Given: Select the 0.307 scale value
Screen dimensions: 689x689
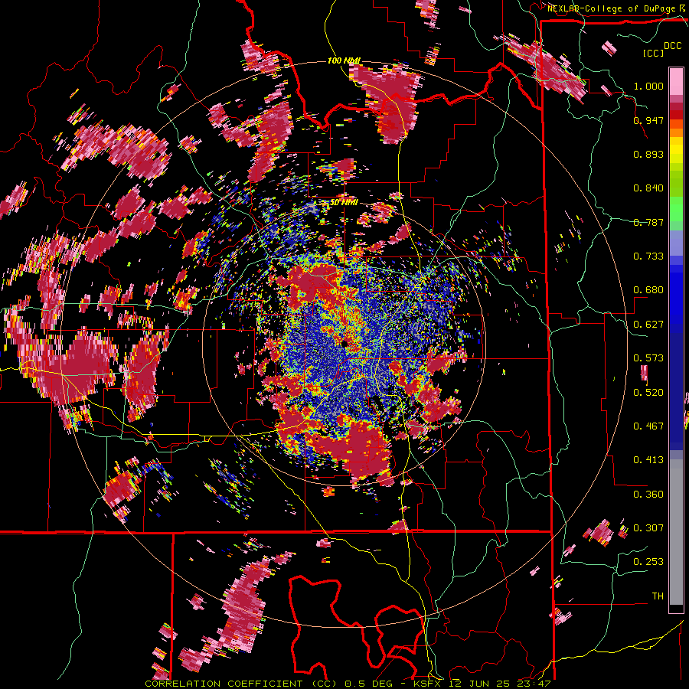Looking at the screenshot, I should [648, 527].
